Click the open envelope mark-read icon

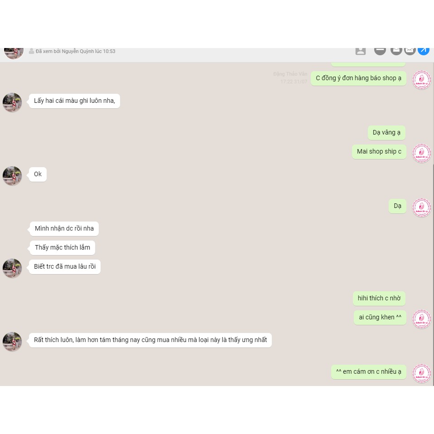pos(396,51)
